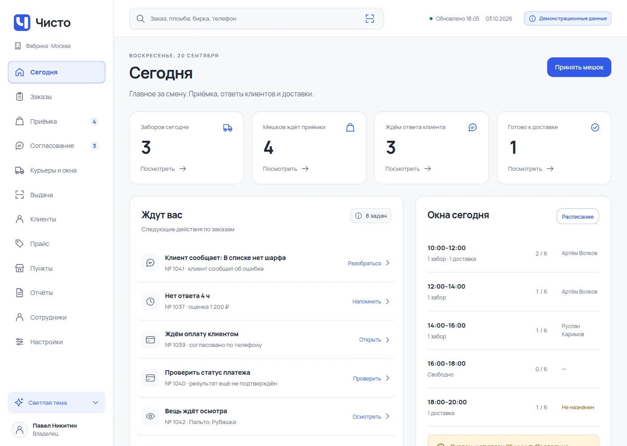This screenshot has width=627, height=446.
Task: Click the Чисто logo icon
Action: [x=22, y=22]
